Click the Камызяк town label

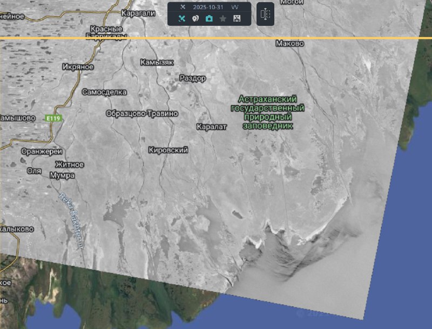pyautogui.click(x=157, y=62)
